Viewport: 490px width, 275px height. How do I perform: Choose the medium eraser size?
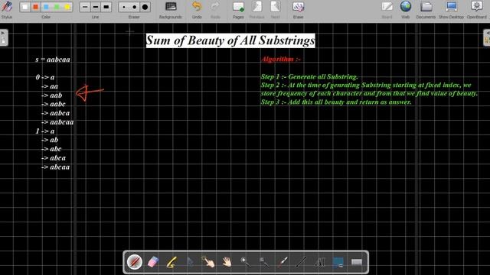point(135,7)
